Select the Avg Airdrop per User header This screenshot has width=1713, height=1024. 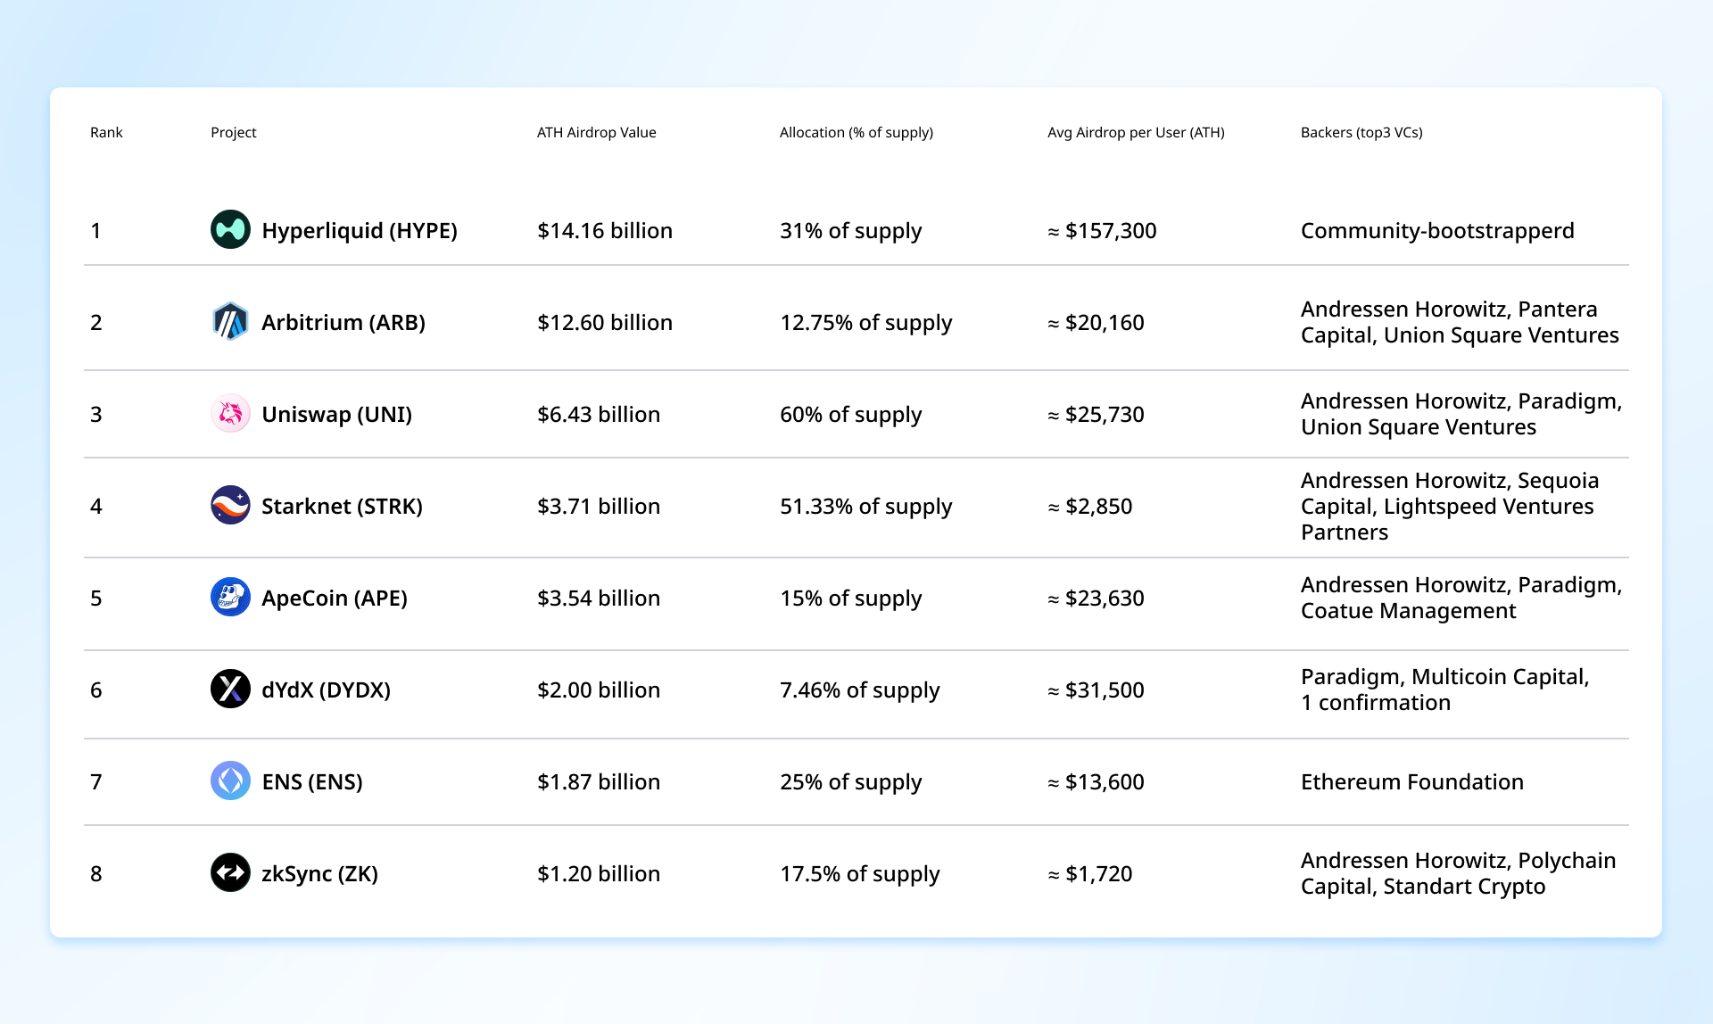1136,133
